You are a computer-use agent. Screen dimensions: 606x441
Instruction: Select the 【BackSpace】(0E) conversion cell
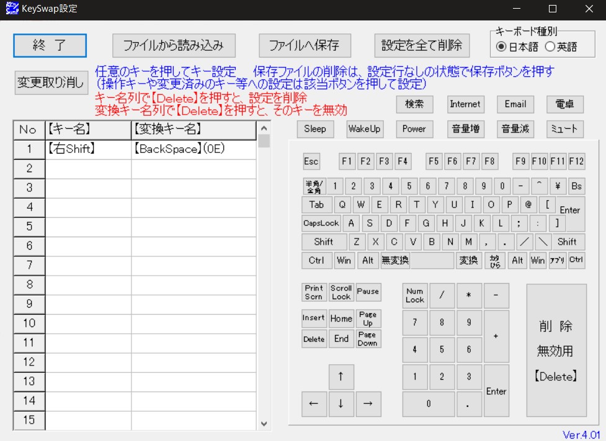tap(194, 149)
